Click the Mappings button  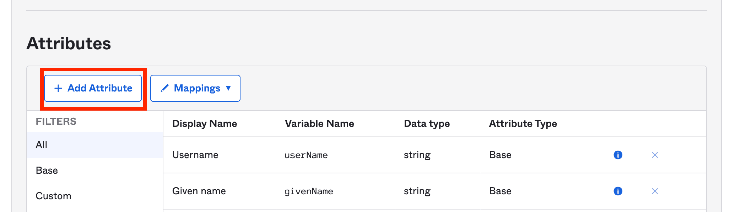(x=195, y=88)
